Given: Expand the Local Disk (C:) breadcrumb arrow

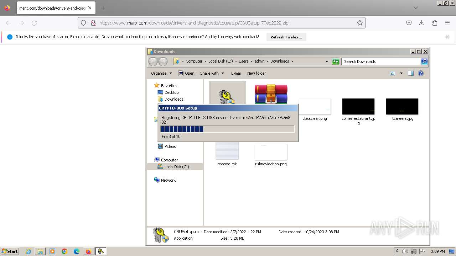Looking at the screenshot, I should coord(236,61).
